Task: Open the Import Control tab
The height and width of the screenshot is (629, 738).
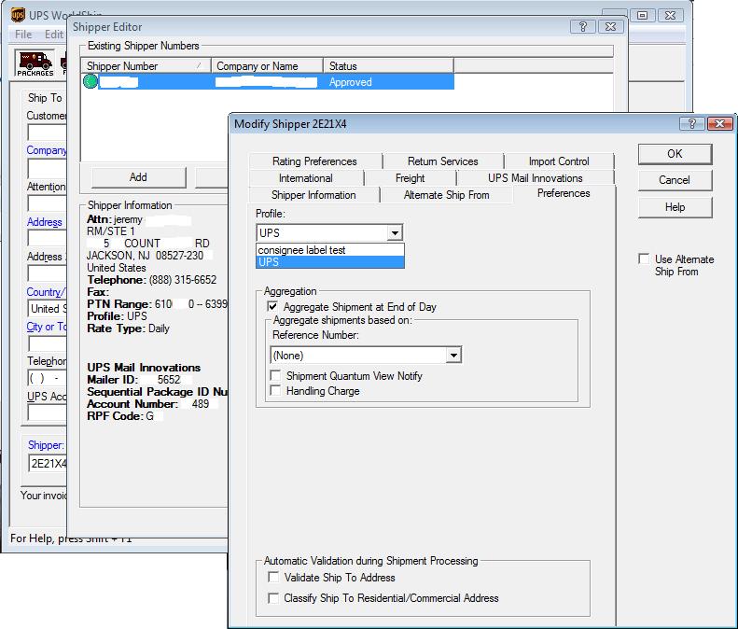Action: pos(559,161)
